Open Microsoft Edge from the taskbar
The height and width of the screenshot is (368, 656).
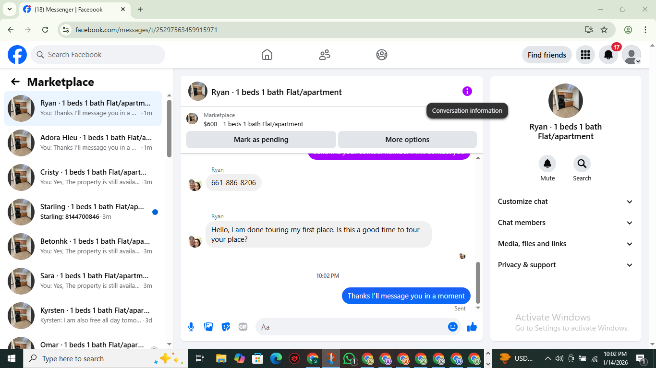click(x=276, y=358)
